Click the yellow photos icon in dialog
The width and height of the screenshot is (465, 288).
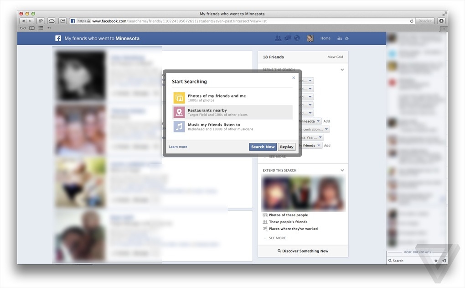tap(179, 98)
